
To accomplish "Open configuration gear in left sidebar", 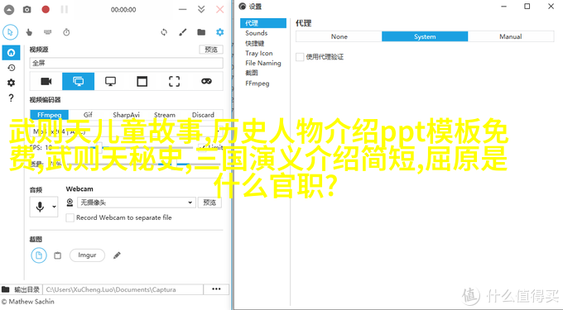I will click(x=11, y=83).
